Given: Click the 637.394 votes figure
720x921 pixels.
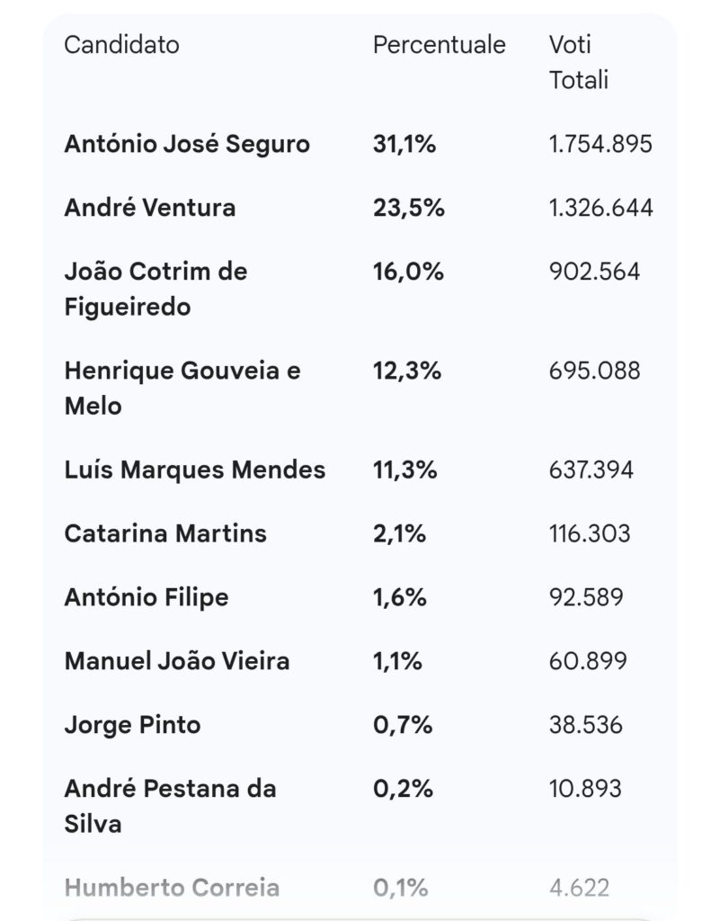Looking at the screenshot, I should point(591,469).
